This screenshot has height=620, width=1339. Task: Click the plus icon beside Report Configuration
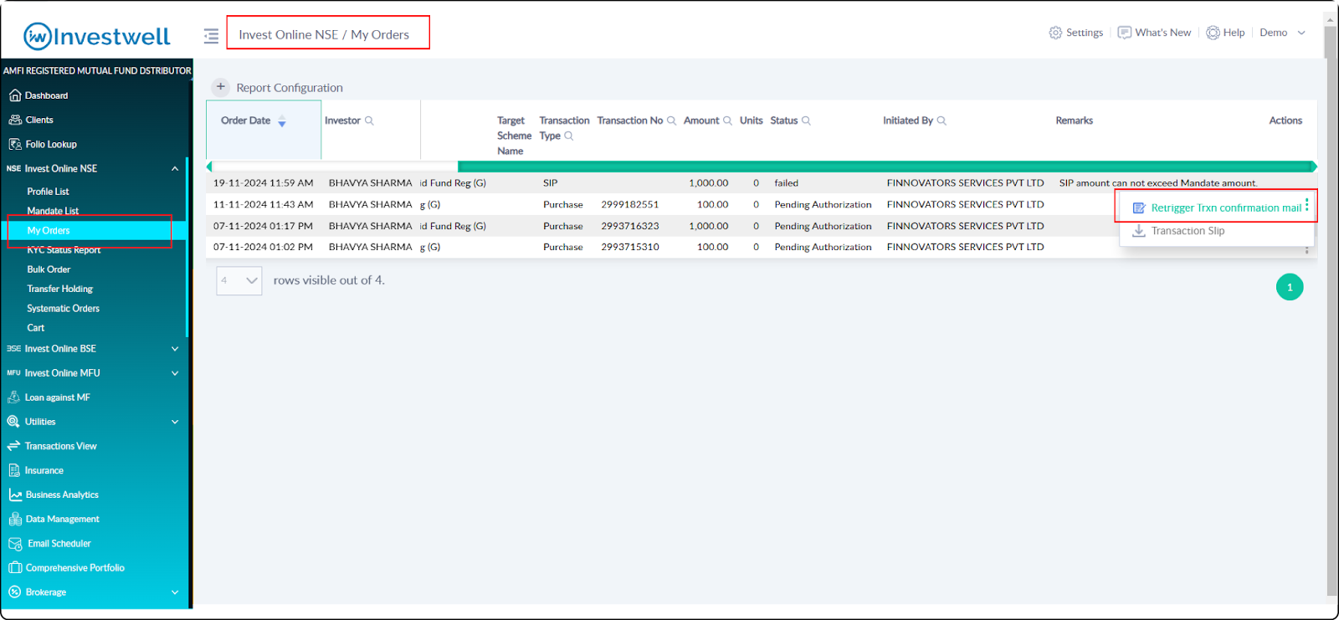220,87
